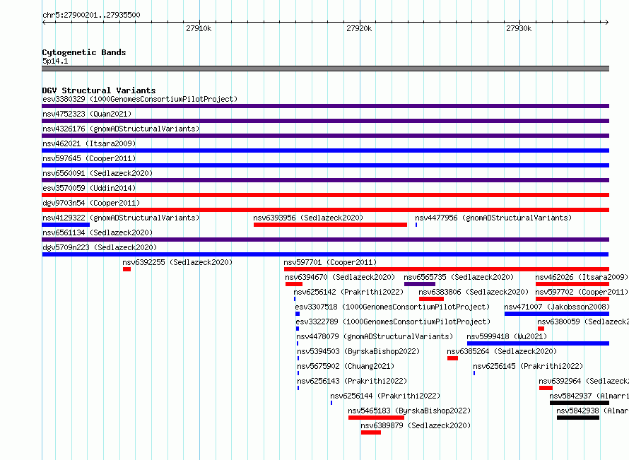Select the nsv597702 (Cooper2011) label
The width and height of the screenshot is (629, 460).
[x=582, y=292]
